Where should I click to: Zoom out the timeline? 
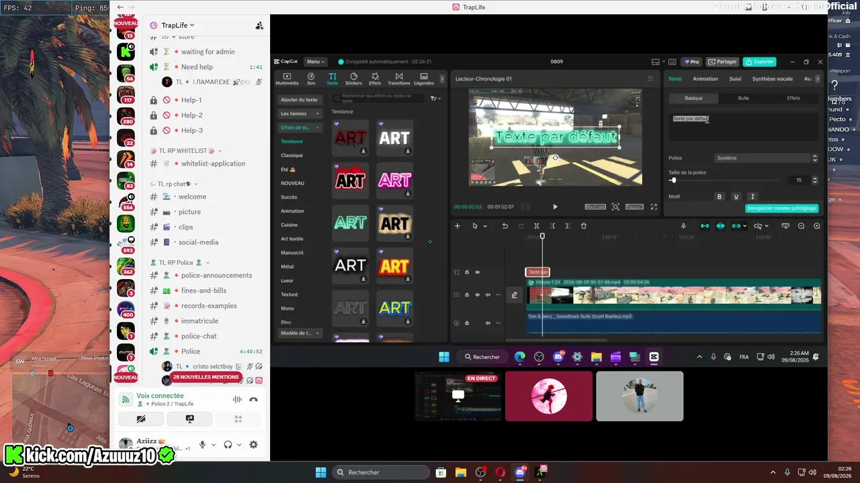801,226
